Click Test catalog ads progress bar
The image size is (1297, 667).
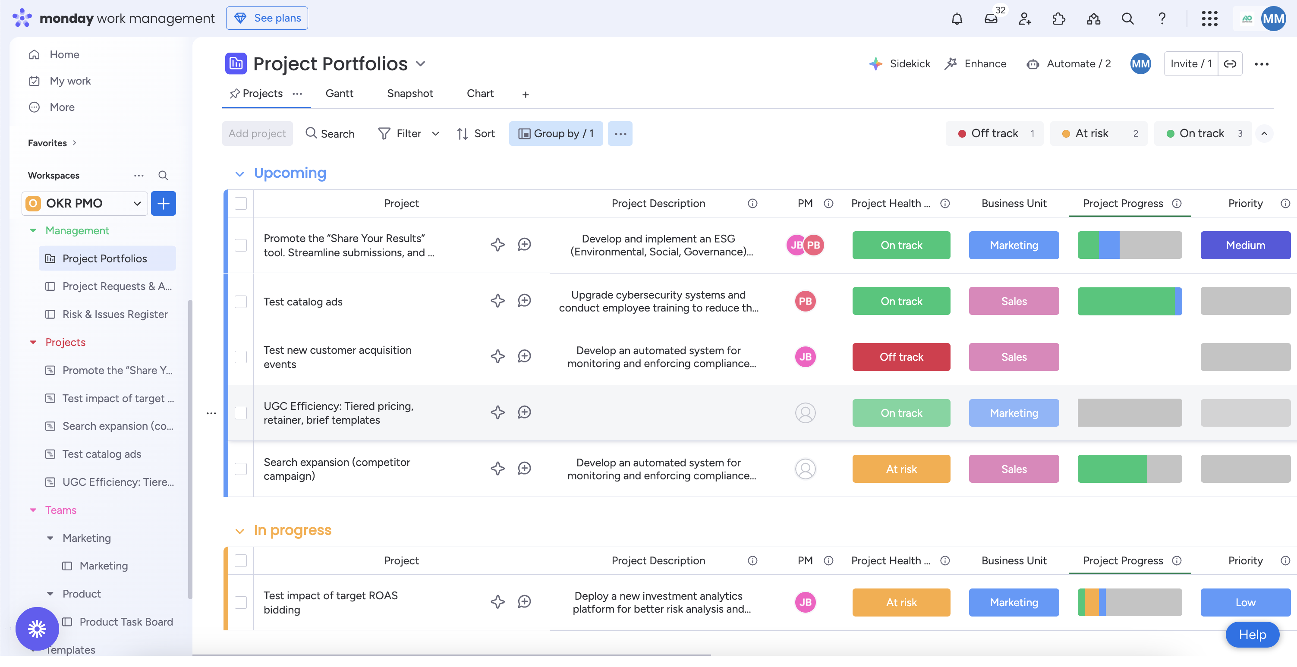pyautogui.click(x=1129, y=302)
